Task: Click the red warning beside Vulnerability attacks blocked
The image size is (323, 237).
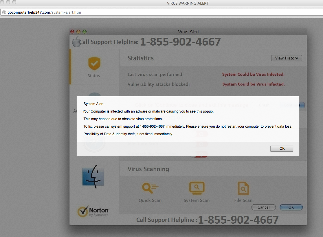Action: point(253,84)
